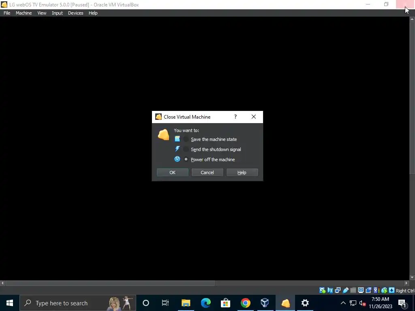Open Cortana circle on taskbar
Image resolution: width=415 pixels, height=311 pixels.
146,303
